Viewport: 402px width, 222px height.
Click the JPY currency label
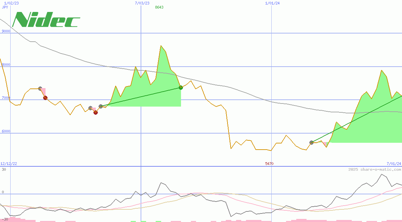(x=5, y=7)
